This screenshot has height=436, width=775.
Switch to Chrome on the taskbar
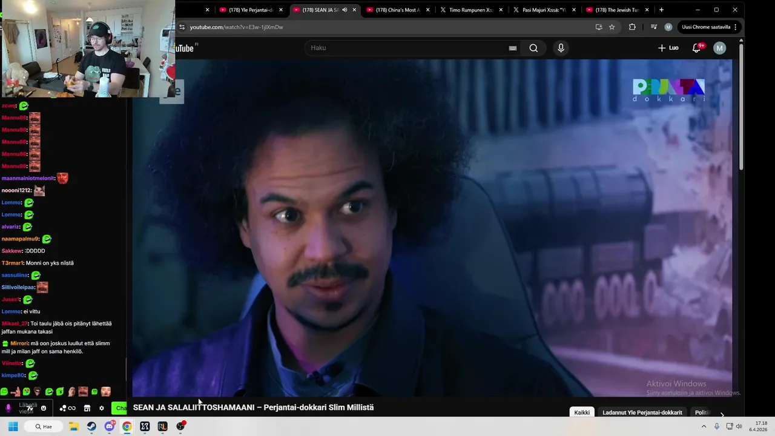coord(127,426)
